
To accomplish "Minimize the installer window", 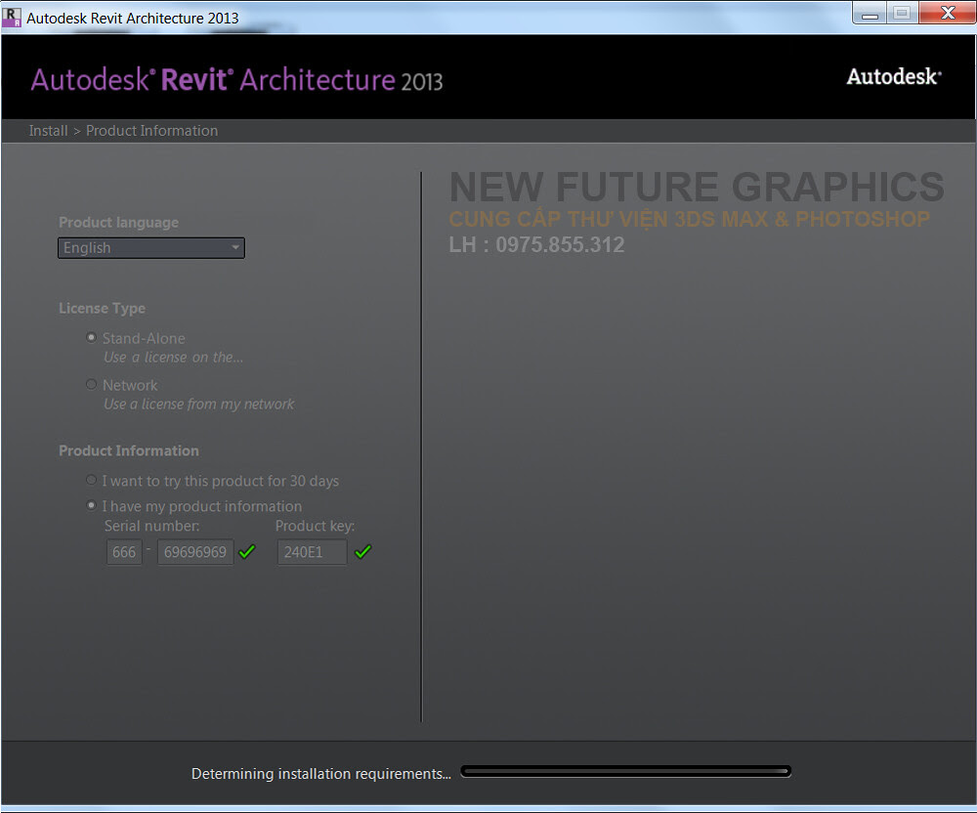I will point(870,13).
